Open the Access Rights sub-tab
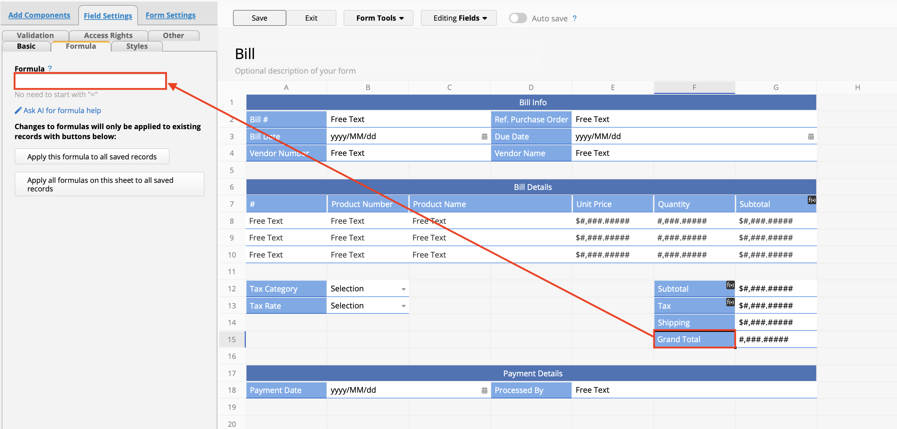897x429 pixels. [108, 35]
